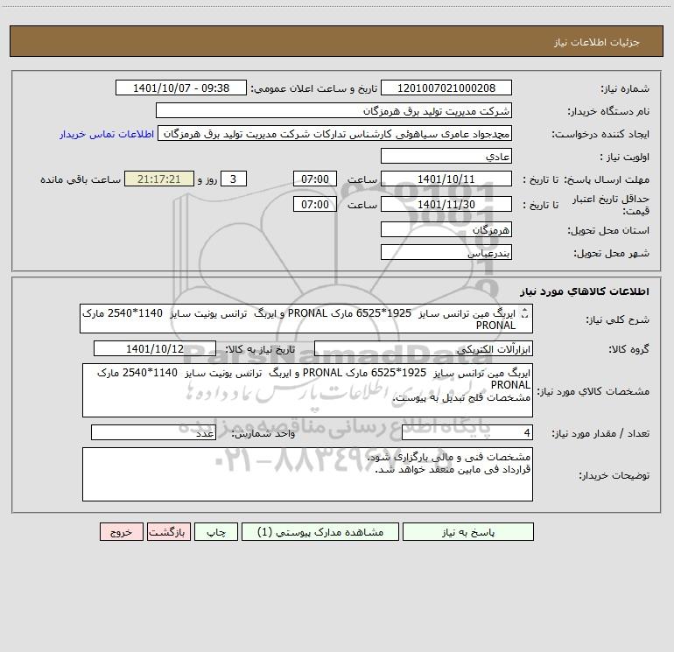Click the response deadline time 07:00 field
The width and height of the screenshot is (674, 652).
click(314, 179)
